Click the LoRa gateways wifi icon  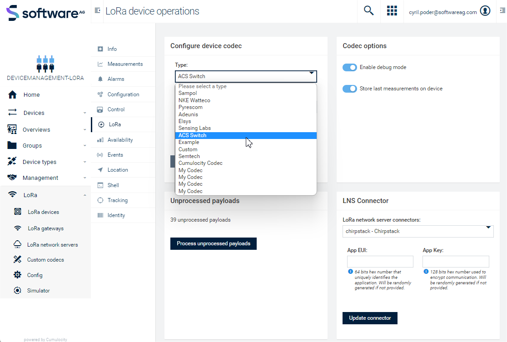[x=18, y=228]
